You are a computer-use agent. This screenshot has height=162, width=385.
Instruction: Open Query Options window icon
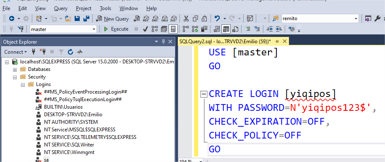(164, 29)
